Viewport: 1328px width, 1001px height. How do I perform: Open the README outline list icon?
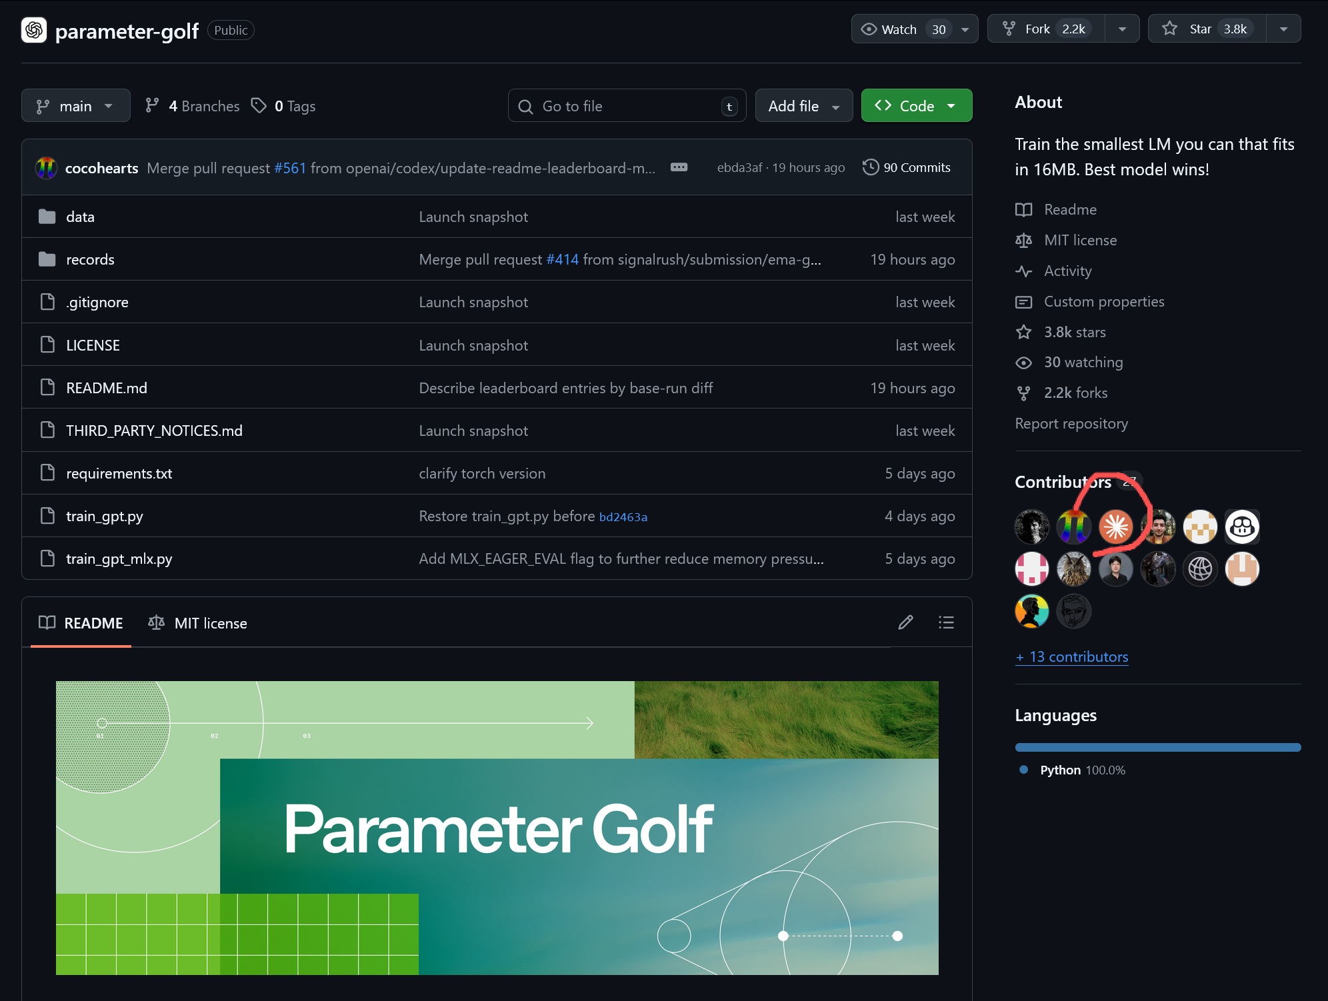tap(946, 622)
